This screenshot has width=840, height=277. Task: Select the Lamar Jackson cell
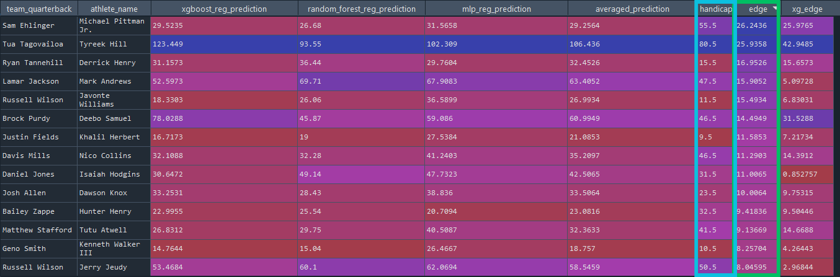(38, 82)
